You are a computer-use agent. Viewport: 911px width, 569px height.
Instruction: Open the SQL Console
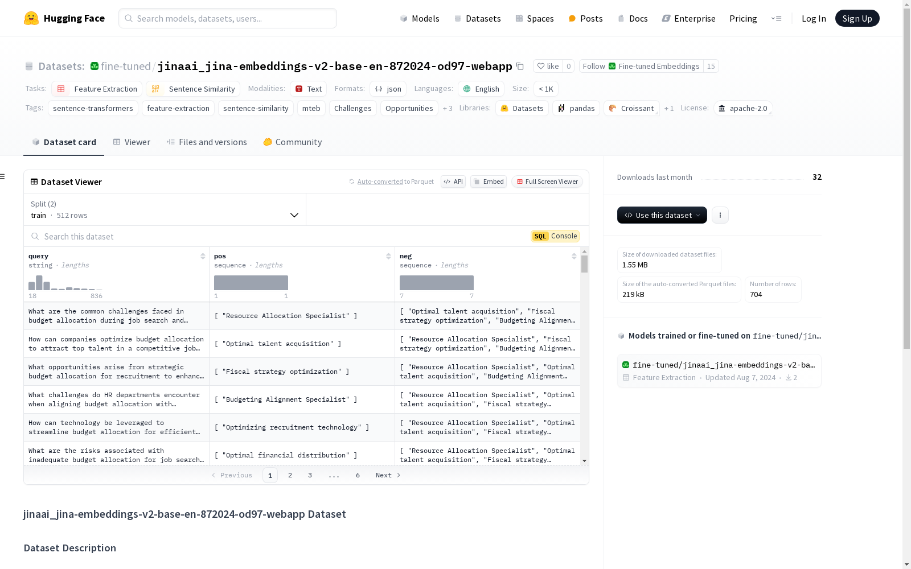pos(555,236)
